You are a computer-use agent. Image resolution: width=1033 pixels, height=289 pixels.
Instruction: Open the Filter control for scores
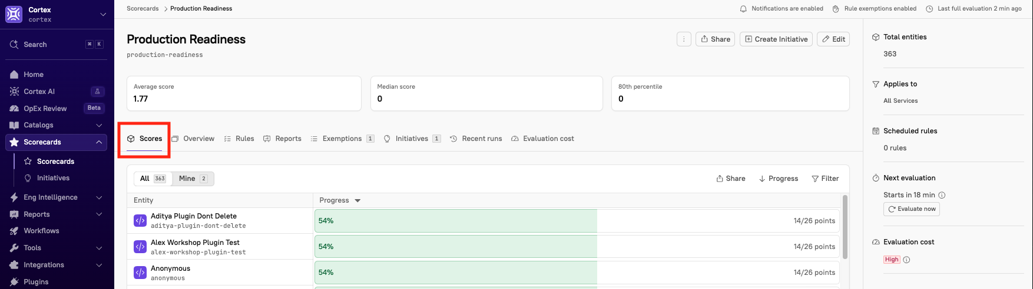point(825,179)
